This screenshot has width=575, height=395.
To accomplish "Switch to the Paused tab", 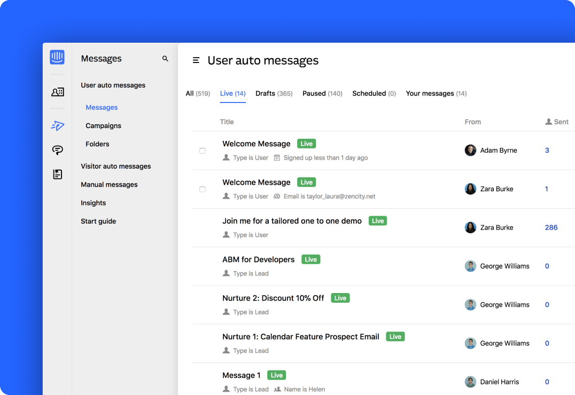I will [x=322, y=93].
